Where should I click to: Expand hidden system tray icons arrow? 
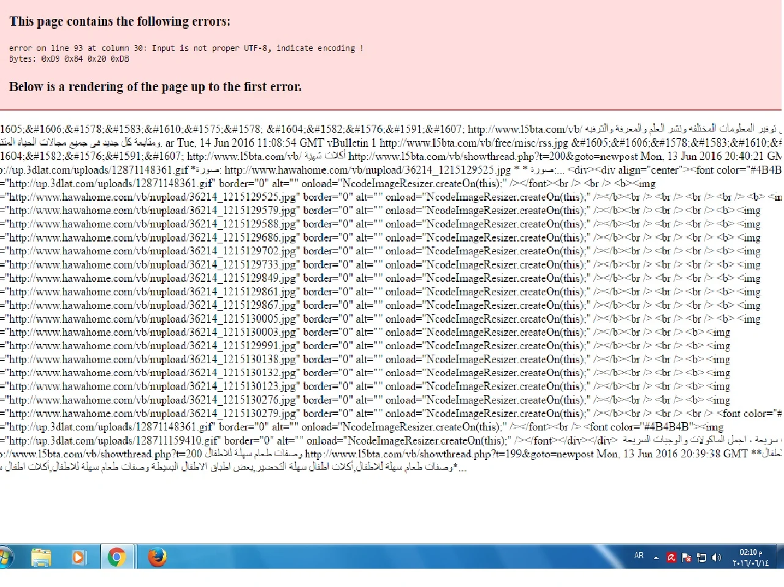click(656, 558)
